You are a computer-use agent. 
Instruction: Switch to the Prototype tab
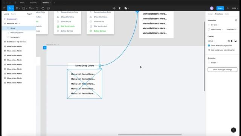tap(219, 14)
